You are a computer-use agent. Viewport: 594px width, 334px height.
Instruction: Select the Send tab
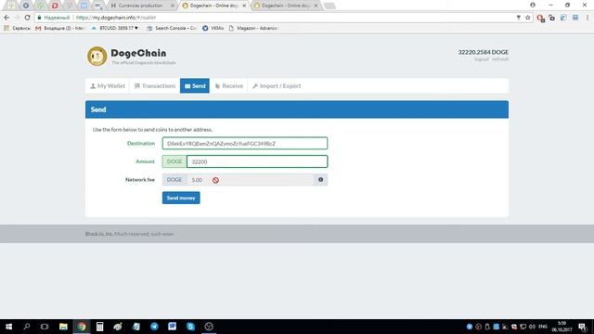(x=195, y=86)
